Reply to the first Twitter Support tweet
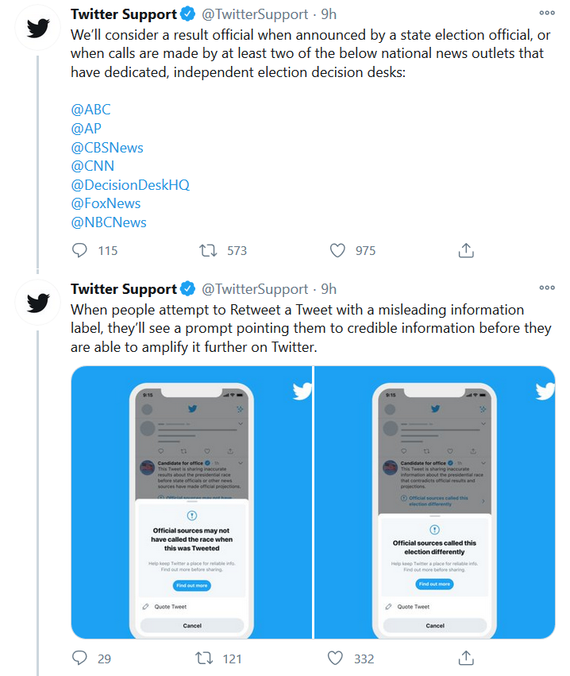This screenshot has width=570, height=676. 79,250
